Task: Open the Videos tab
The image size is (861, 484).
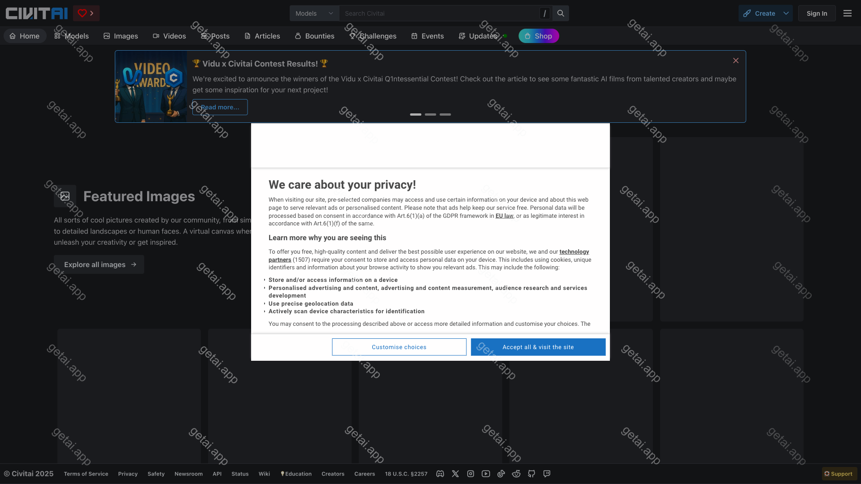Action: pos(170,36)
